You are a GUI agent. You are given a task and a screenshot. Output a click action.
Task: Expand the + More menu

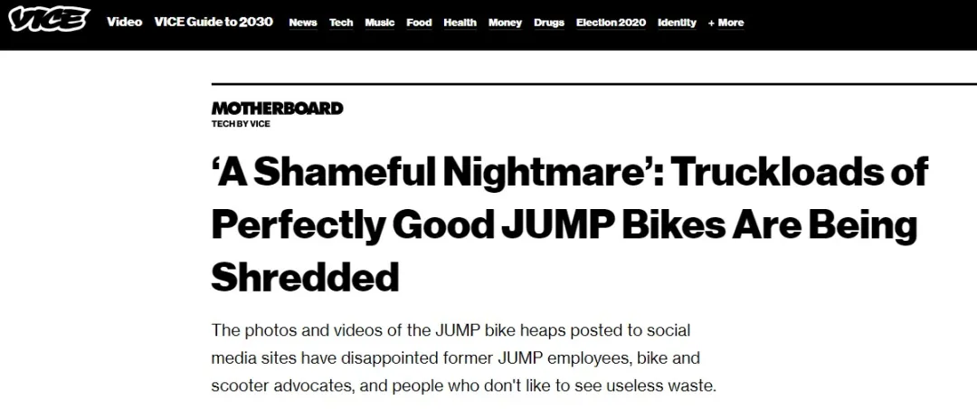(726, 23)
